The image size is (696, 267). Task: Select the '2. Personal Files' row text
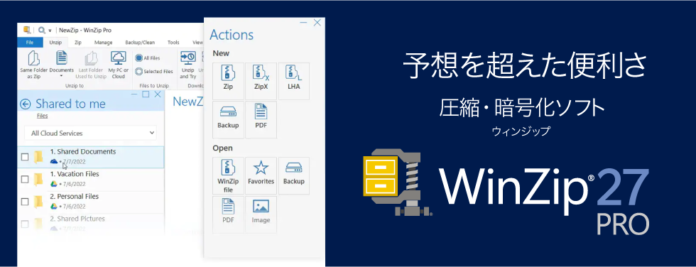click(x=75, y=196)
